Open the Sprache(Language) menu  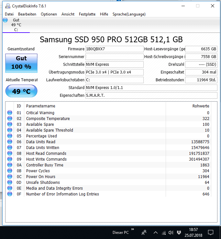[x=129, y=14]
